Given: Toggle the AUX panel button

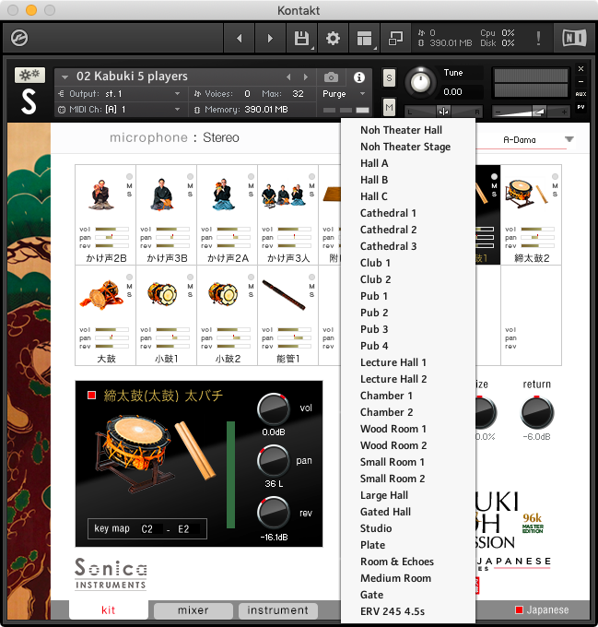Looking at the screenshot, I should click(x=580, y=94).
